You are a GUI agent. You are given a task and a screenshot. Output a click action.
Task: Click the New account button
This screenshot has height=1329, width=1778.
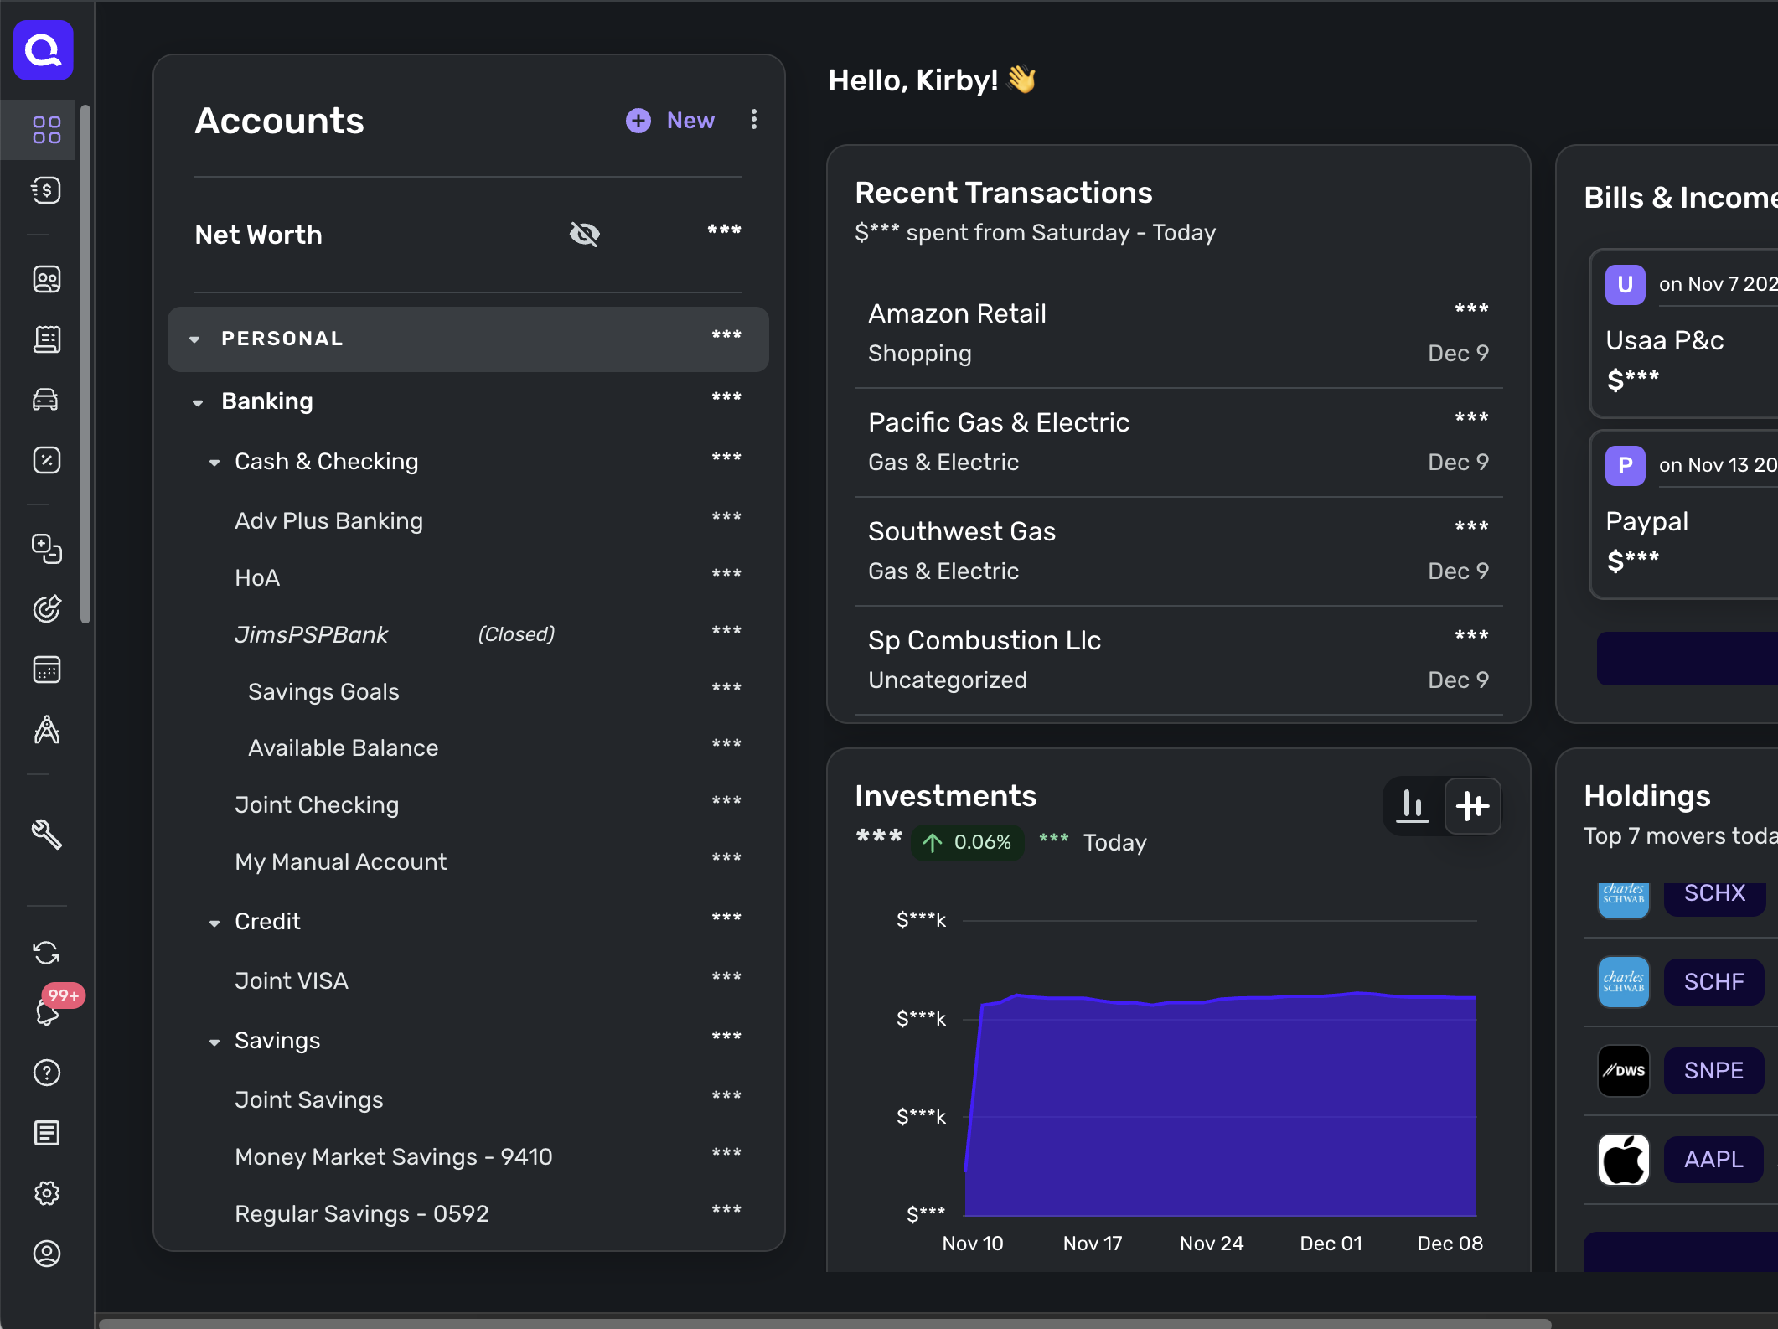pyautogui.click(x=670, y=121)
